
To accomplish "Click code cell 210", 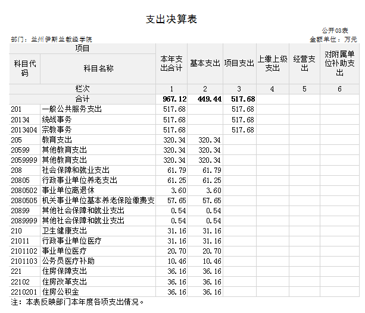I will 16,231.
